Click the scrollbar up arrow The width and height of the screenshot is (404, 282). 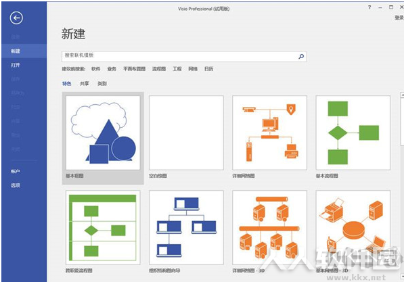[402, 95]
